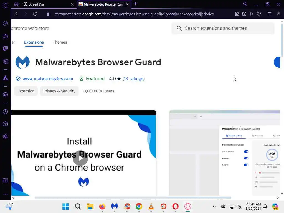Open Settings gear in the sidebar

tap(6, 136)
